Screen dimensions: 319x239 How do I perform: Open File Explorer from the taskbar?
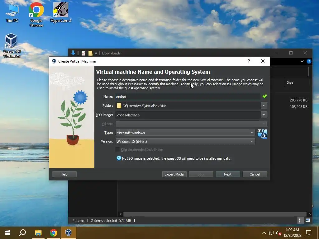click(x=38, y=233)
